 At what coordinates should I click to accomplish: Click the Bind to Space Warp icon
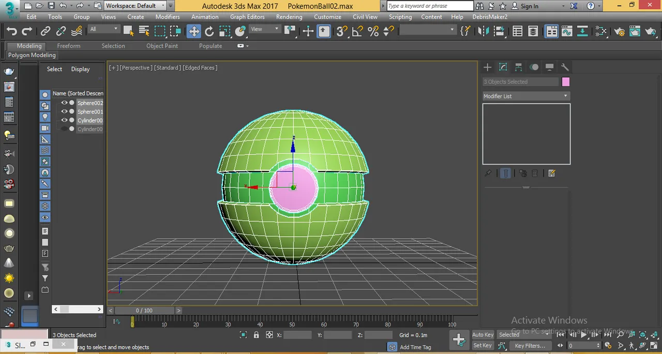click(77, 31)
